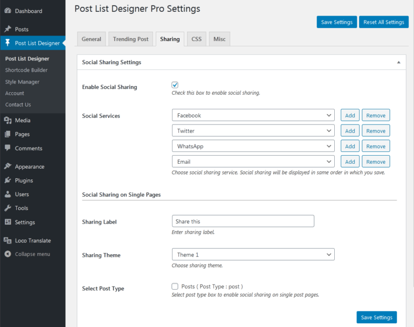Click Reset All Settings button

point(384,22)
